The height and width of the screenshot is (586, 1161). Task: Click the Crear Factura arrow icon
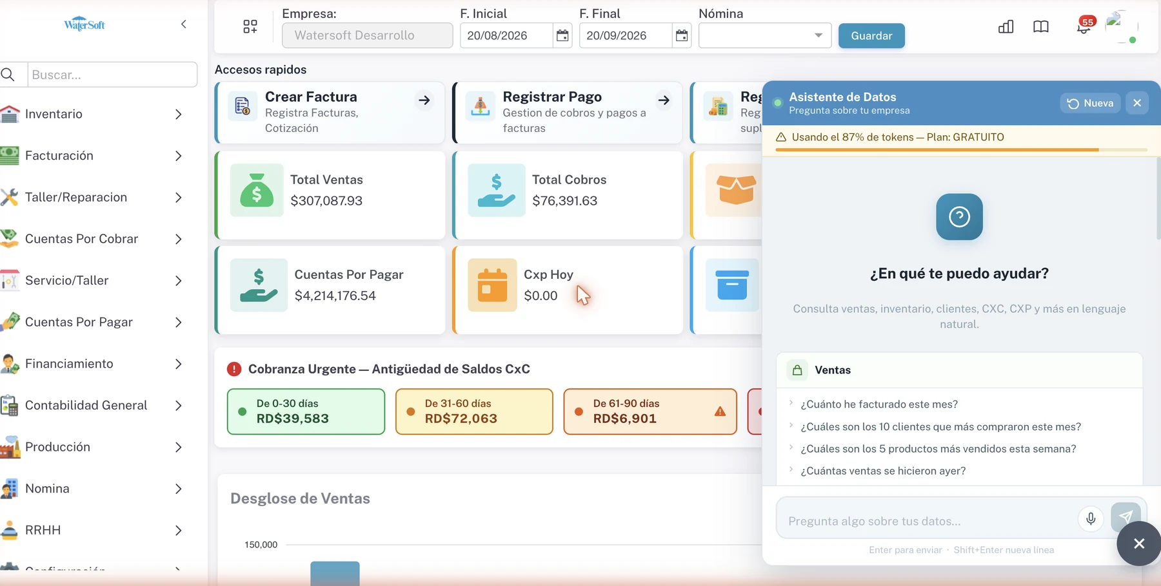[424, 100]
